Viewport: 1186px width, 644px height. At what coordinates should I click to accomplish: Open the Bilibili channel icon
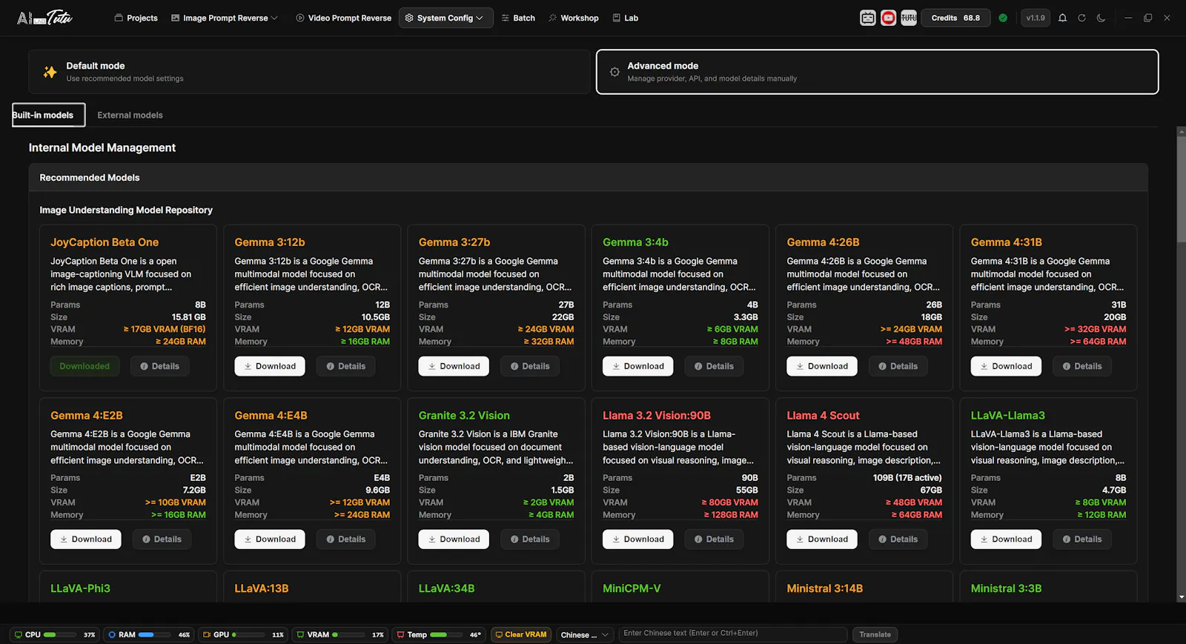pos(868,18)
